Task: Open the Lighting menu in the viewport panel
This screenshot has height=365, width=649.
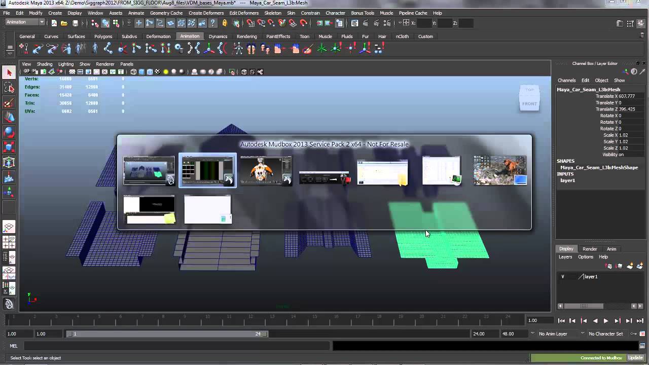Action: 66,64
